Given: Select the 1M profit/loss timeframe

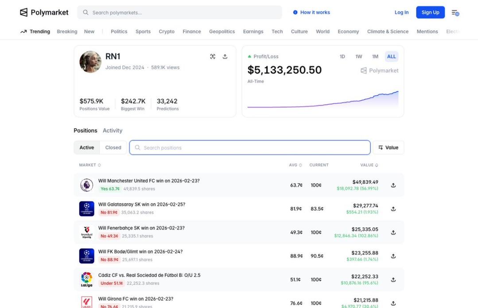Looking at the screenshot, I should coord(375,56).
